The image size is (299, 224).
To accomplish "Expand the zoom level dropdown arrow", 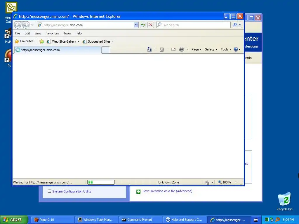I will pyautogui.click(x=236, y=182).
